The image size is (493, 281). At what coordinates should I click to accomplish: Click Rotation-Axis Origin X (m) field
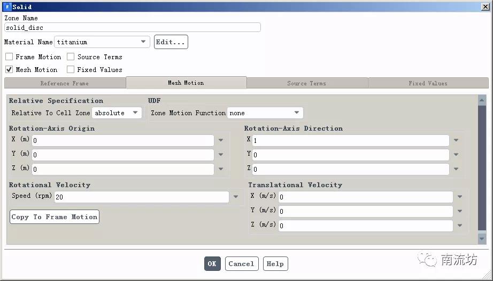[123, 141]
